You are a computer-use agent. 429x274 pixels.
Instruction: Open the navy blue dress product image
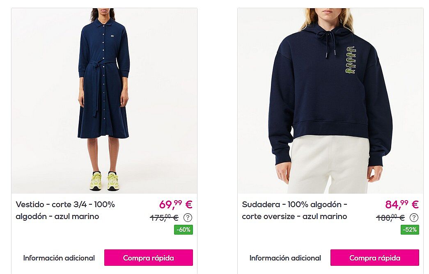tap(104, 100)
